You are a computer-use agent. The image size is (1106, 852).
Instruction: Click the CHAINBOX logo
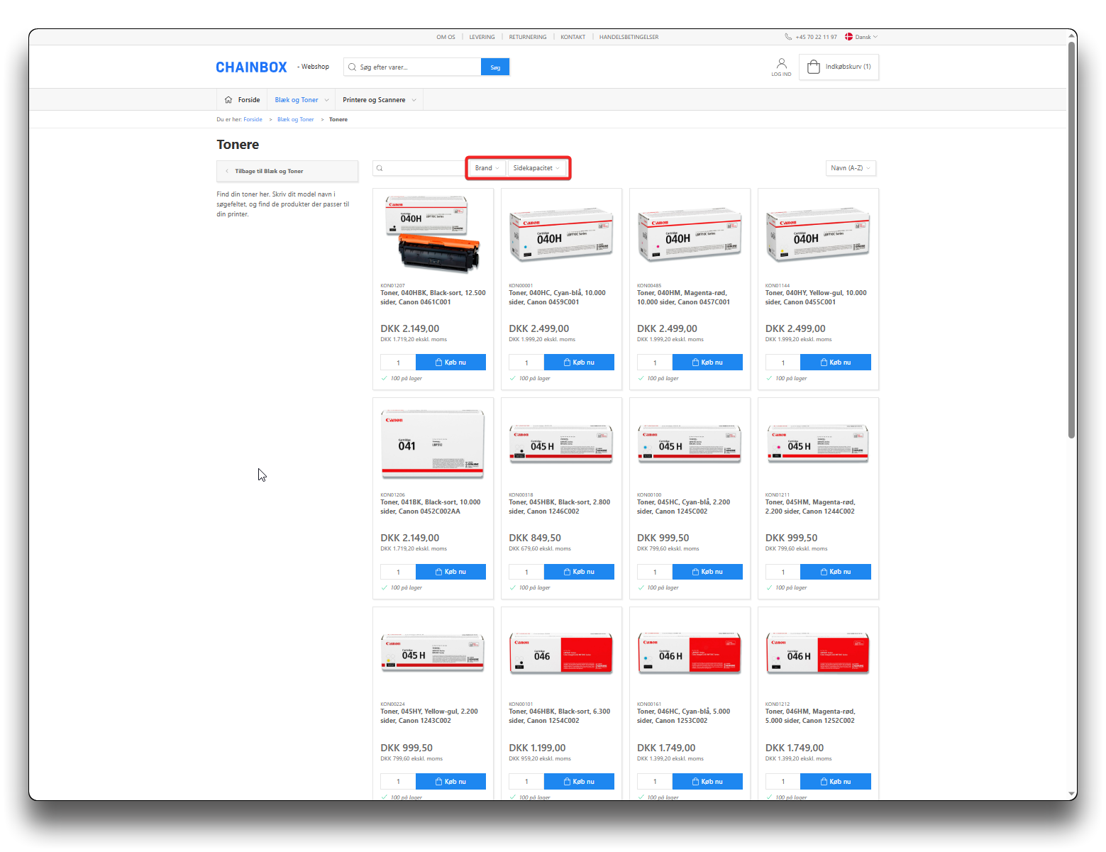(251, 67)
